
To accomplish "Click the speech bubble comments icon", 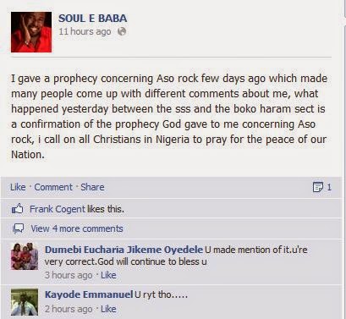I will pos(19,228).
